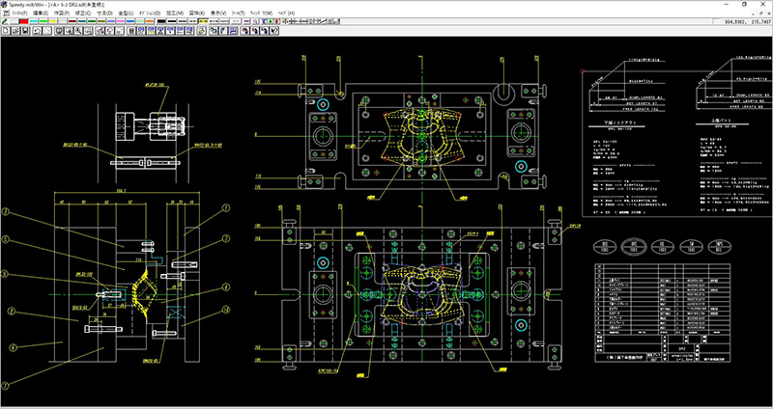Open the 金型(L) mold menu
The width and height of the screenshot is (773, 409).
coord(126,13)
